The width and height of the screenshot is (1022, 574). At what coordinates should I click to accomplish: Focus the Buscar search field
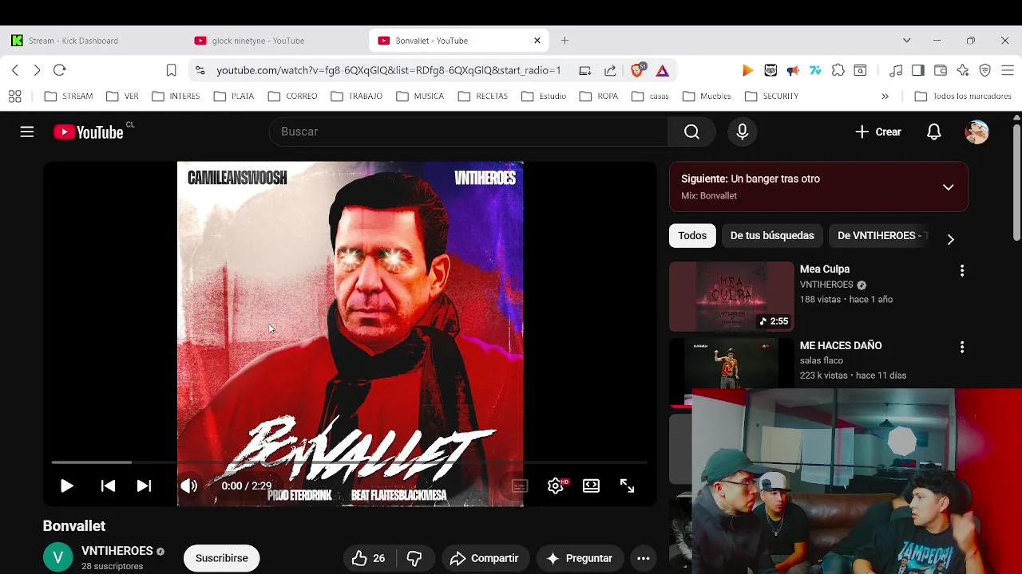point(469,132)
